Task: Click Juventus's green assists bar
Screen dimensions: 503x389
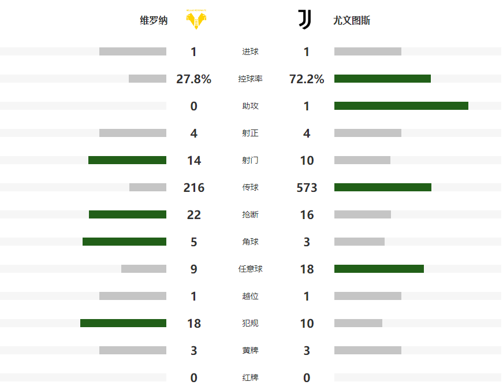Action: point(401,106)
